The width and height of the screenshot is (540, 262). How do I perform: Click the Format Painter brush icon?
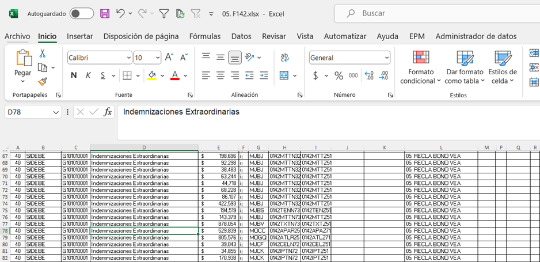point(42,81)
